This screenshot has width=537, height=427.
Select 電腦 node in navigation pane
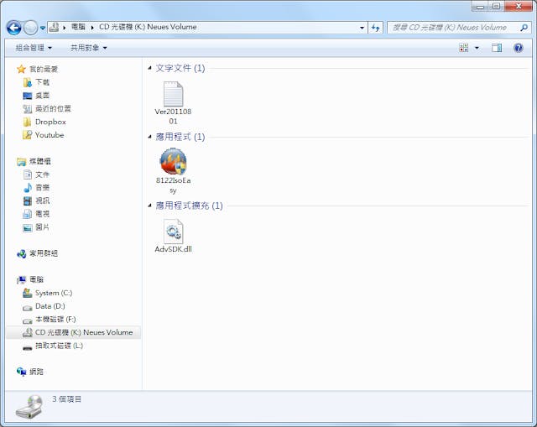[30, 279]
